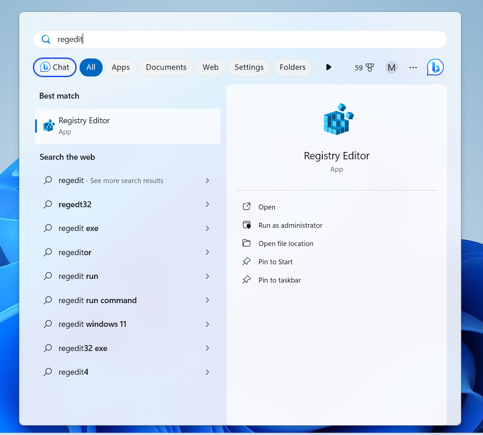This screenshot has width=483, height=435.
Task: Switch to the Settings filter tab
Action: (x=249, y=67)
